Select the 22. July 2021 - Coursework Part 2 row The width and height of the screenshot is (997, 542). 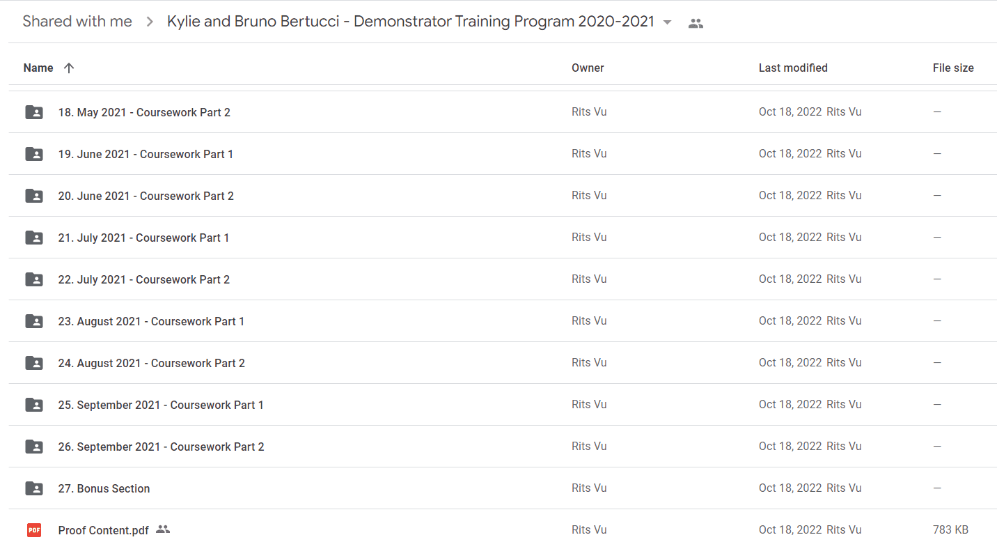(x=503, y=279)
